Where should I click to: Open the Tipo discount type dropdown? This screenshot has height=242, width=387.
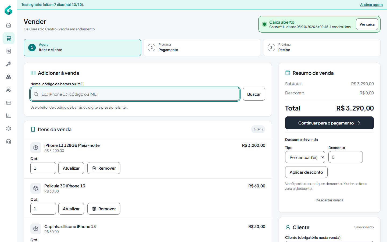point(305,157)
